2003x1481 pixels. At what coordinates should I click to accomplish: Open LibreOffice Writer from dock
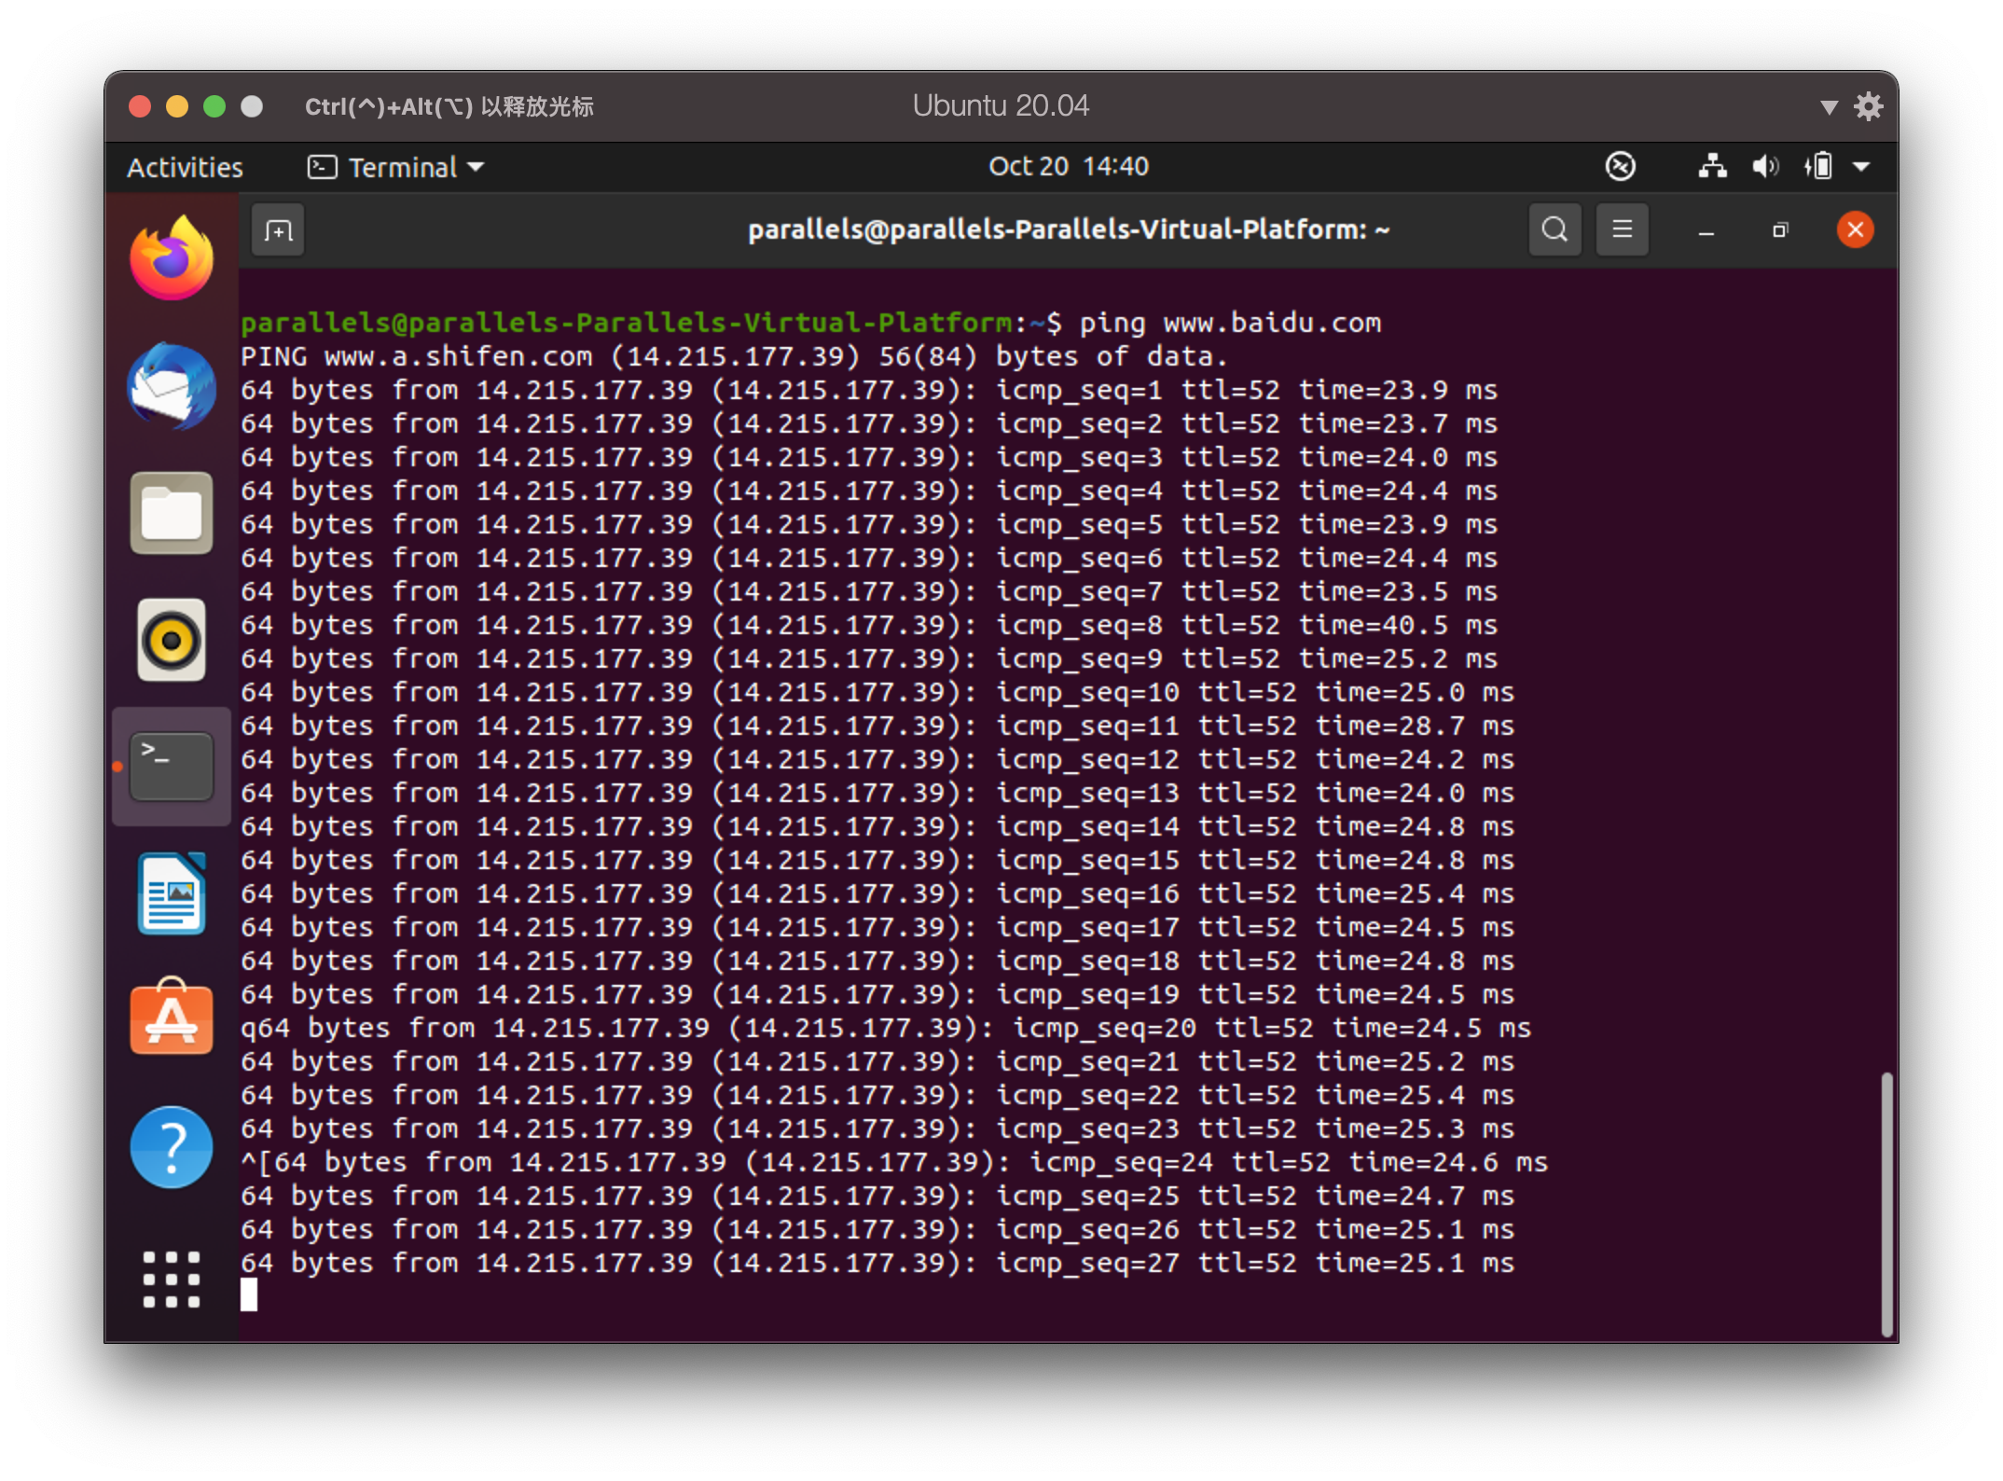(x=172, y=893)
